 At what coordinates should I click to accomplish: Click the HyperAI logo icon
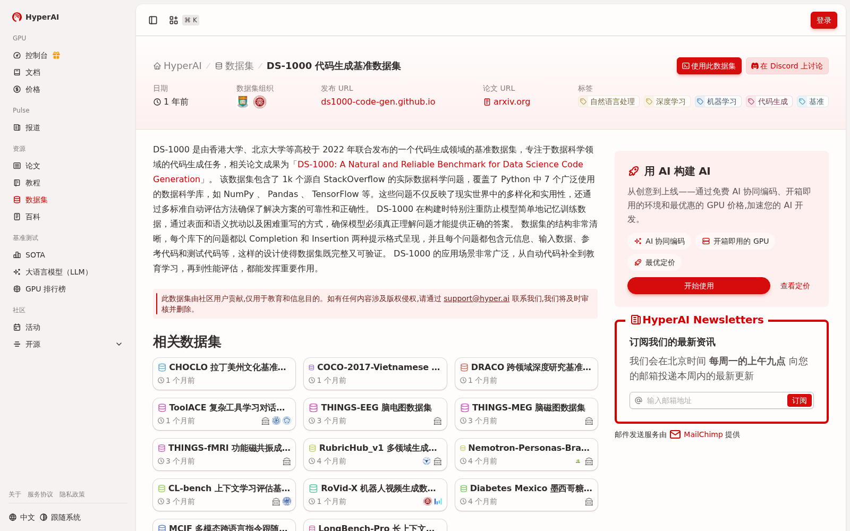(17, 17)
